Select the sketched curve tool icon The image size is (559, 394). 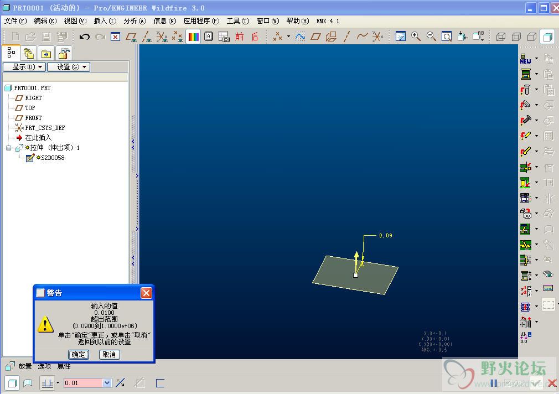click(x=300, y=37)
